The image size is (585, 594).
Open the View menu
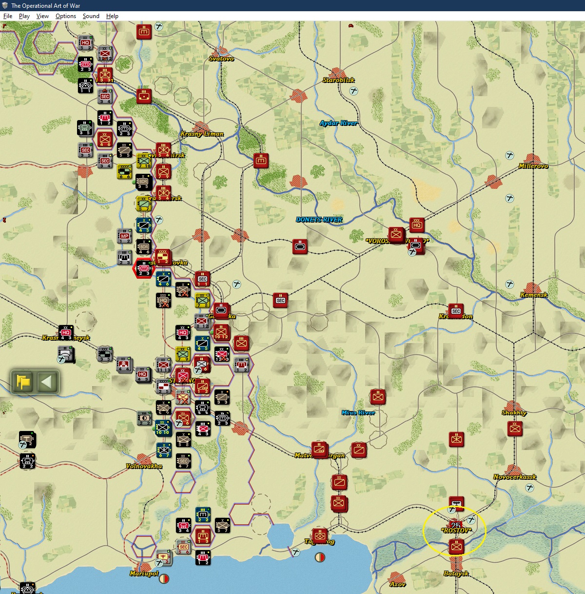(42, 16)
